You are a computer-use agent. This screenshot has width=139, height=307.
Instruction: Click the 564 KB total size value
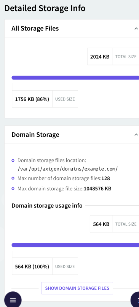[x=101, y=224]
